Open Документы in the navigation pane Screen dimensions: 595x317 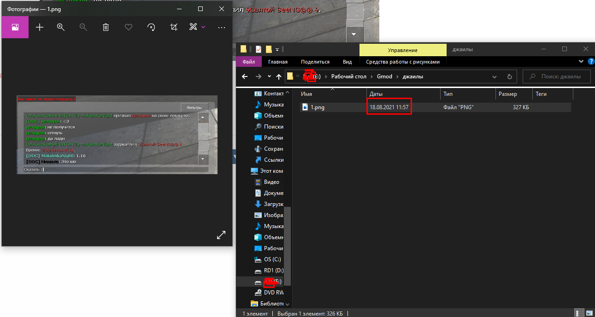coord(269,193)
